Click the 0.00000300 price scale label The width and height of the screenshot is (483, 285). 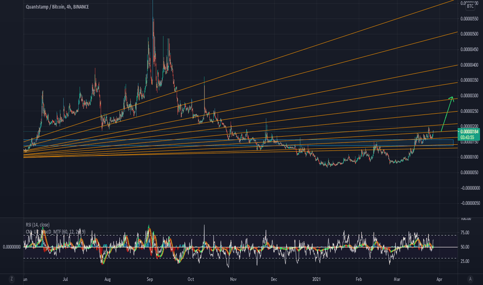click(x=470, y=95)
